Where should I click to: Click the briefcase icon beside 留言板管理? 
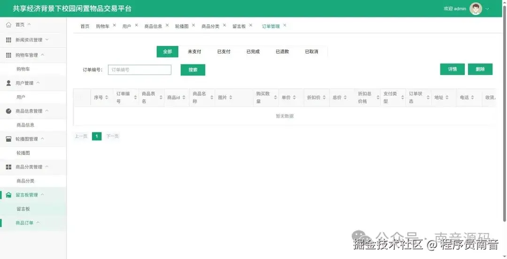(x=9, y=195)
